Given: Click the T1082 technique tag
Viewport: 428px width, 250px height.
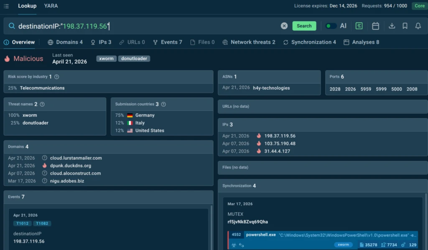Looking at the screenshot, I should [x=42, y=224].
